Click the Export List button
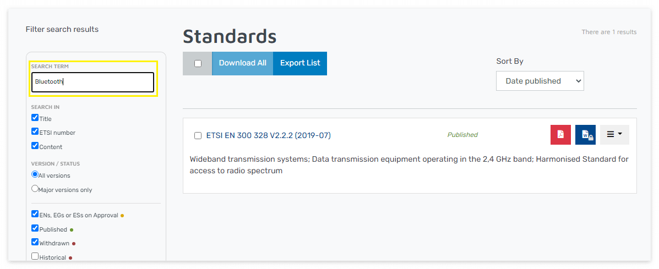The height and width of the screenshot is (269, 659). coord(300,63)
